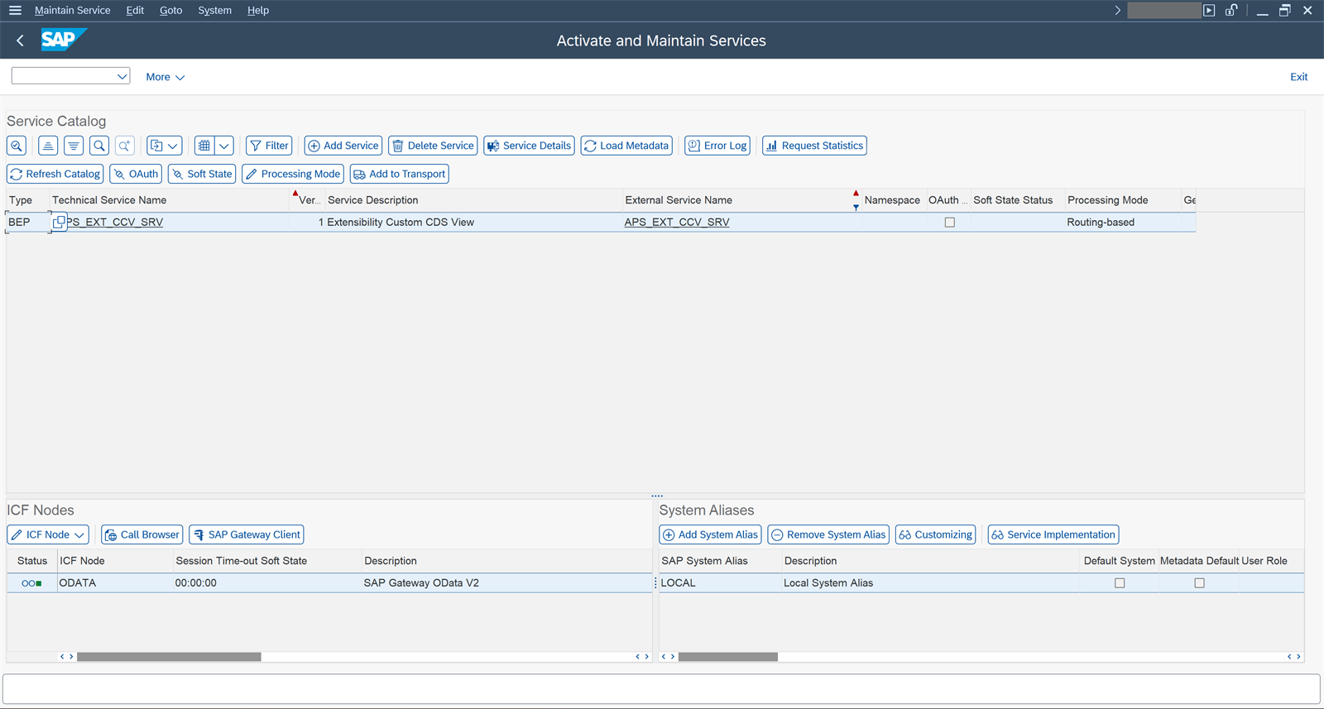Toggle the OAuth checkbox for APS_EXT_CCV_SRV
Image resolution: width=1324 pixels, height=709 pixels.
[x=950, y=223]
